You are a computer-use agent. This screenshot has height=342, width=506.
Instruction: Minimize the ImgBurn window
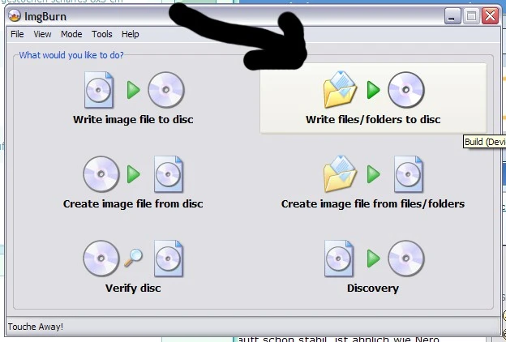coord(452,15)
